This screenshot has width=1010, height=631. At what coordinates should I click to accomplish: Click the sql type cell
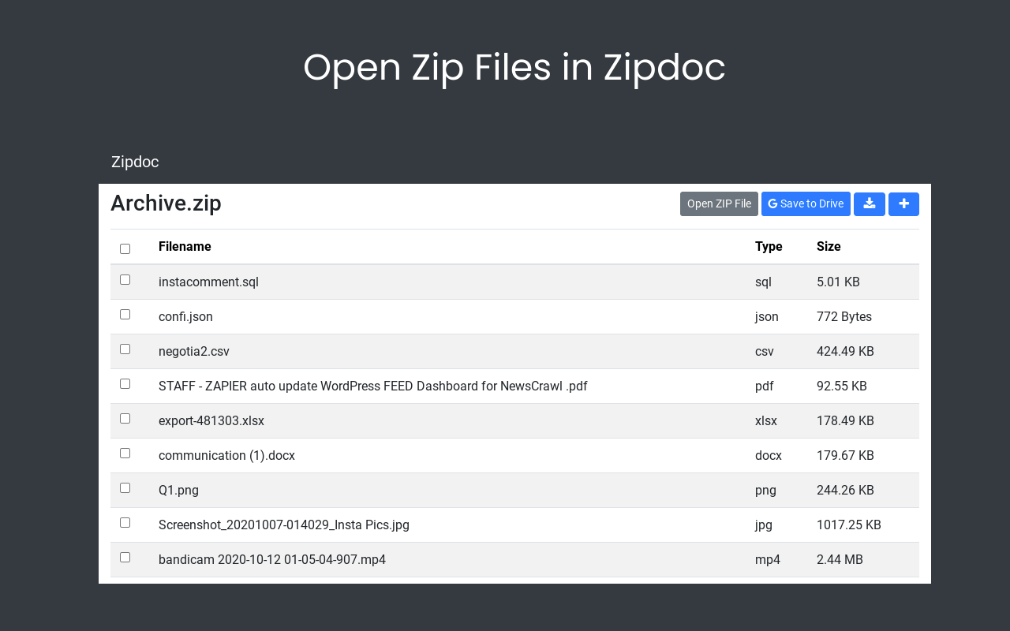[763, 282]
